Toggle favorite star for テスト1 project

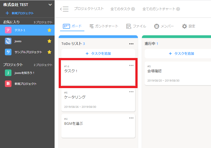[x=49, y=30]
